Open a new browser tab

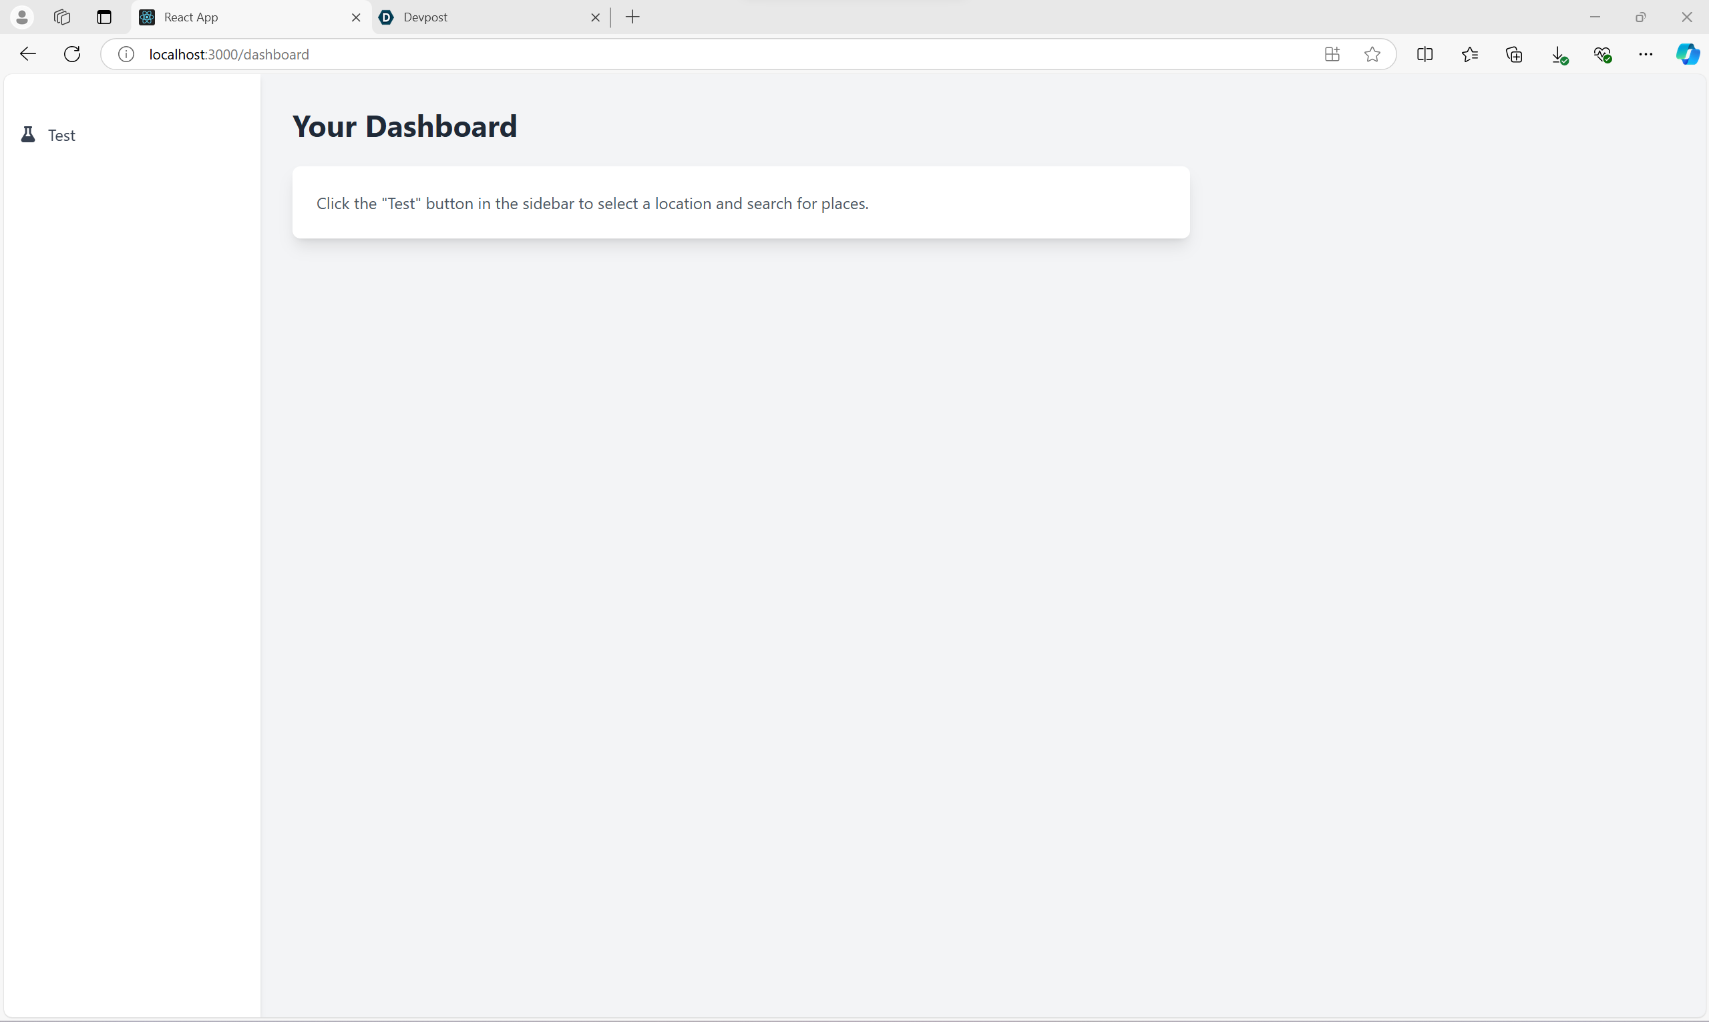633,17
